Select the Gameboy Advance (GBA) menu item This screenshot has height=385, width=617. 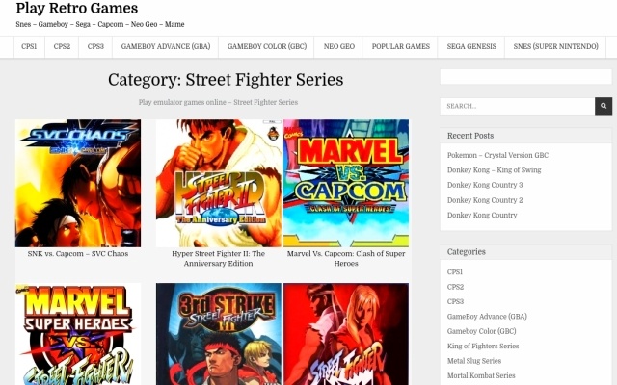tap(166, 47)
